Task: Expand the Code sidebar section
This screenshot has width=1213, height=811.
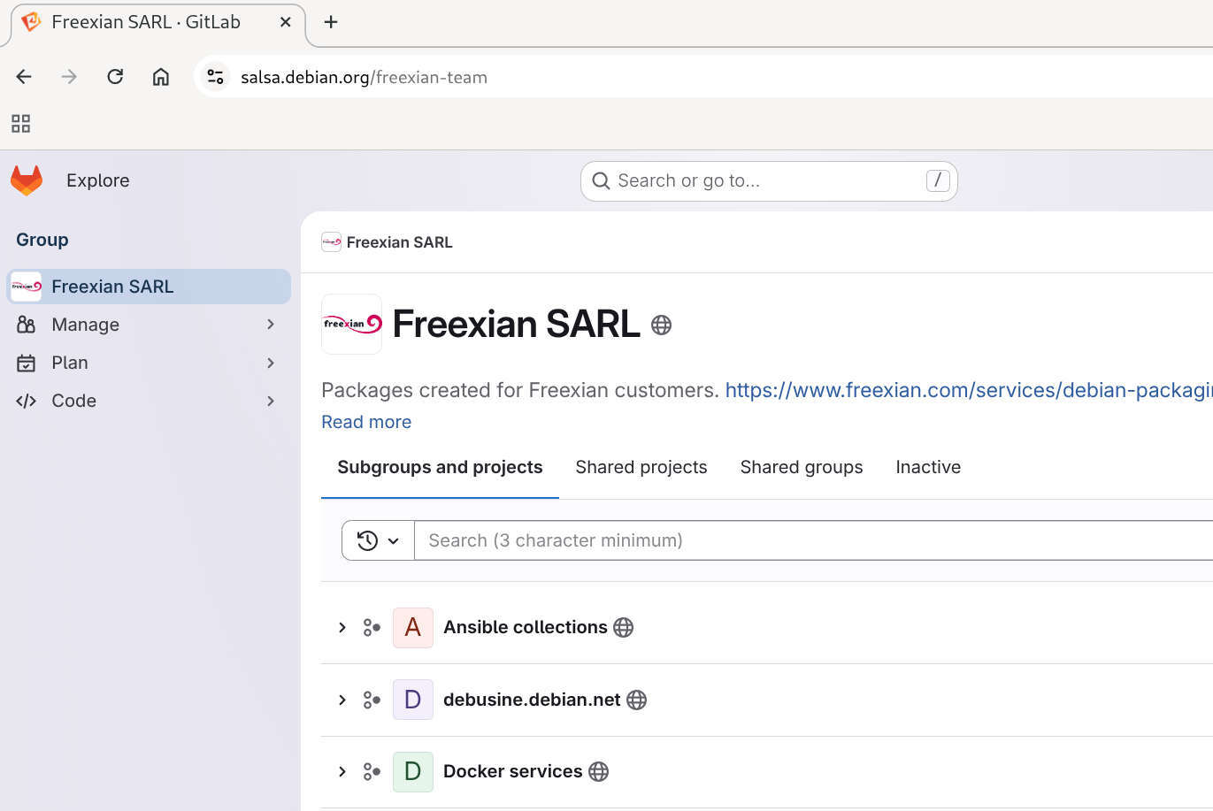Action: coord(271,401)
